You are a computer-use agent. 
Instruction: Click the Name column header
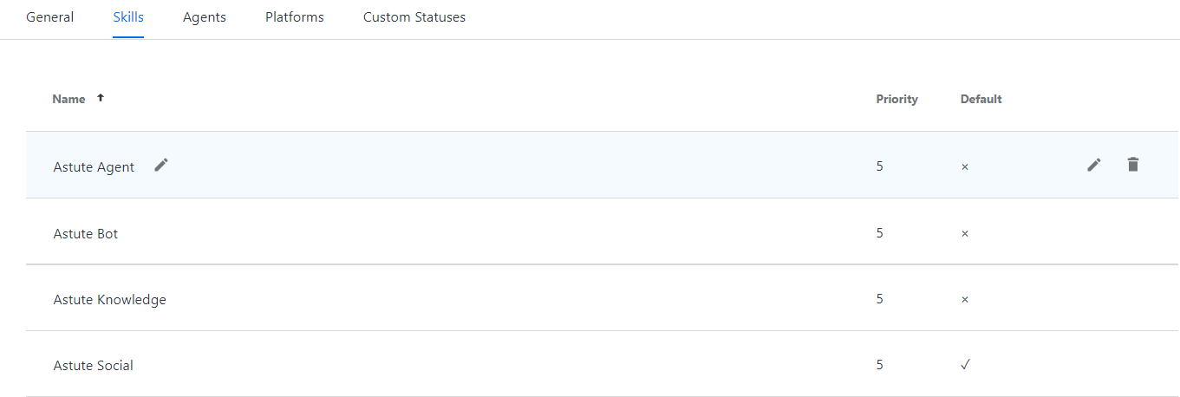click(x=68, y=99)
